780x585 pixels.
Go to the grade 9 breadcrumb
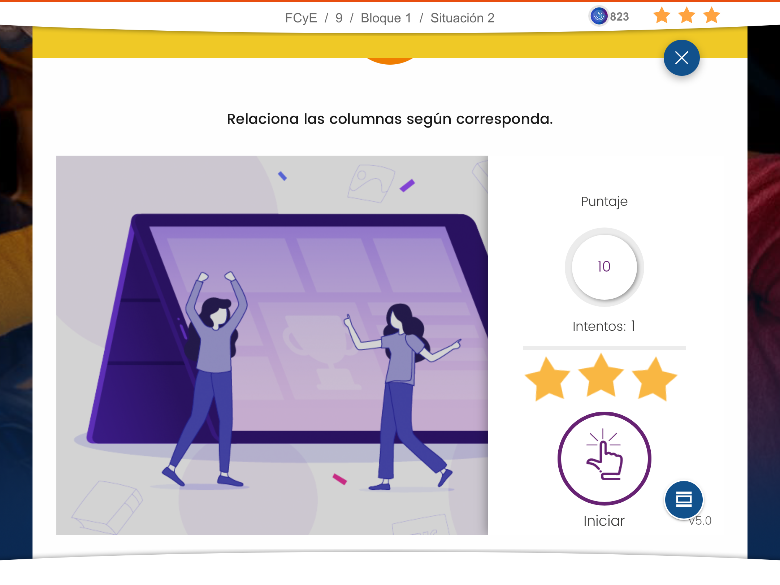(x=339, y=18)
